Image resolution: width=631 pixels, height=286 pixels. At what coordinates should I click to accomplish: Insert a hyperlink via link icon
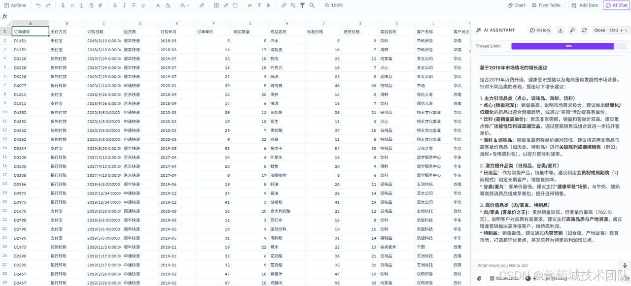pyautogui.click(x=283, y=5)
